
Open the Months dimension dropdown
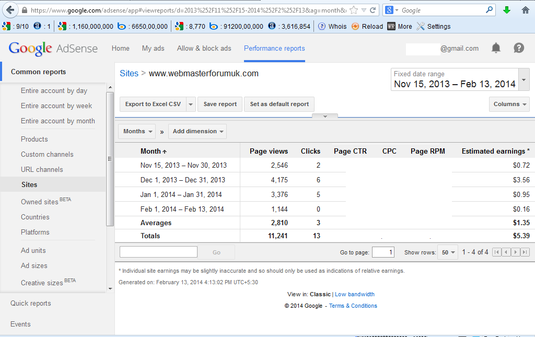click(137, 131)
